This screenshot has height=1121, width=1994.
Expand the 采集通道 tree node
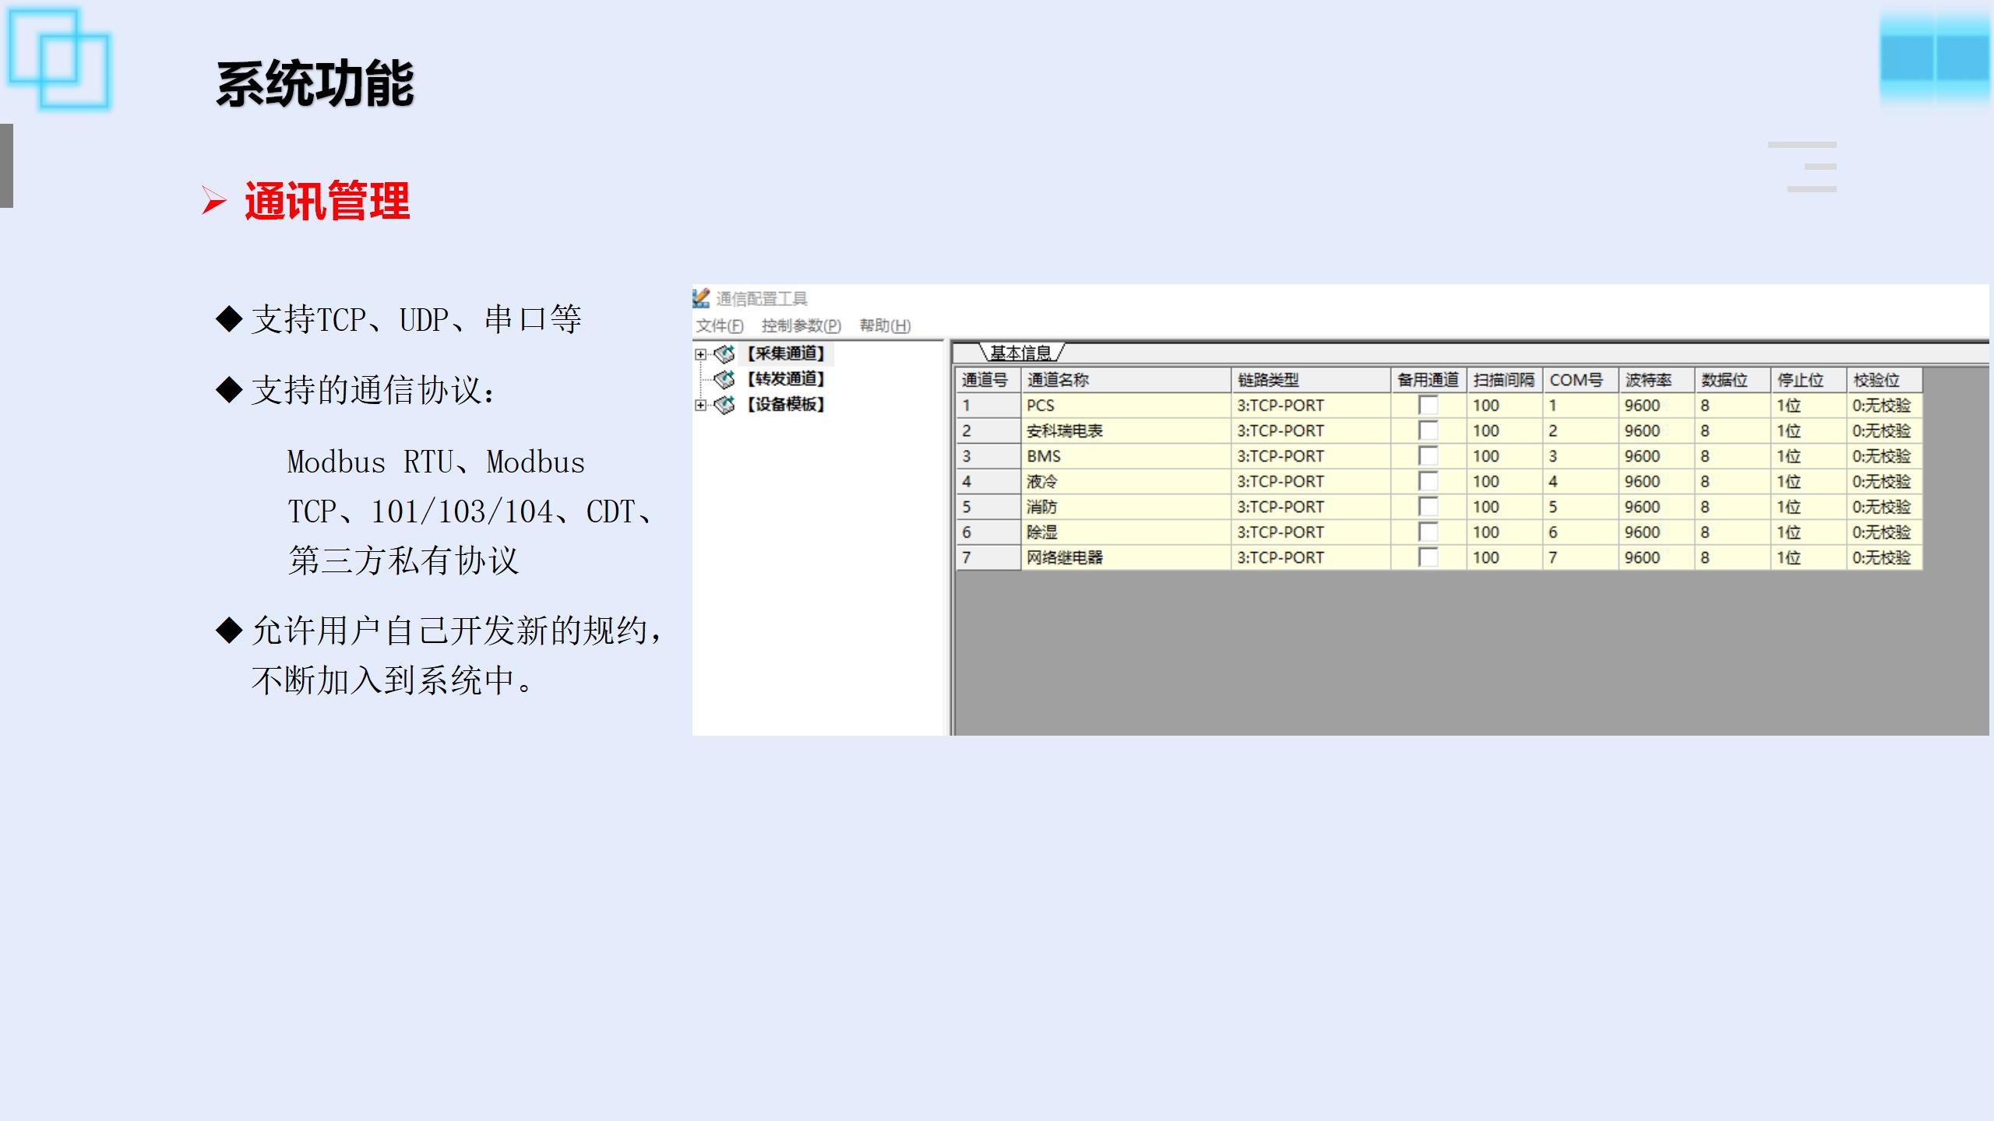point(700,354)
